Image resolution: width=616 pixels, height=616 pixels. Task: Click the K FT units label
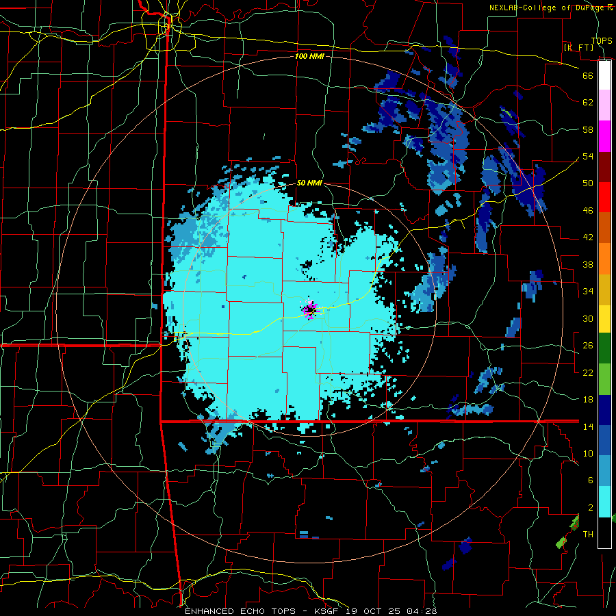coord(579,47)
